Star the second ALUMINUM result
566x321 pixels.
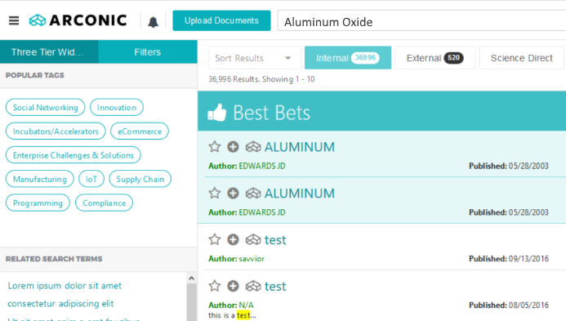(x=215, y=193)
